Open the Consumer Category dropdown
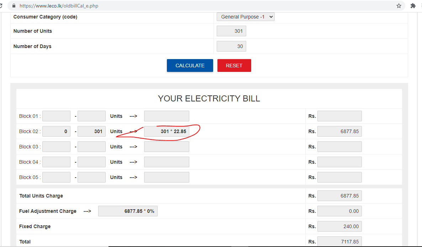The width and height of the screenshot is (422, 247). click(246, 17)
